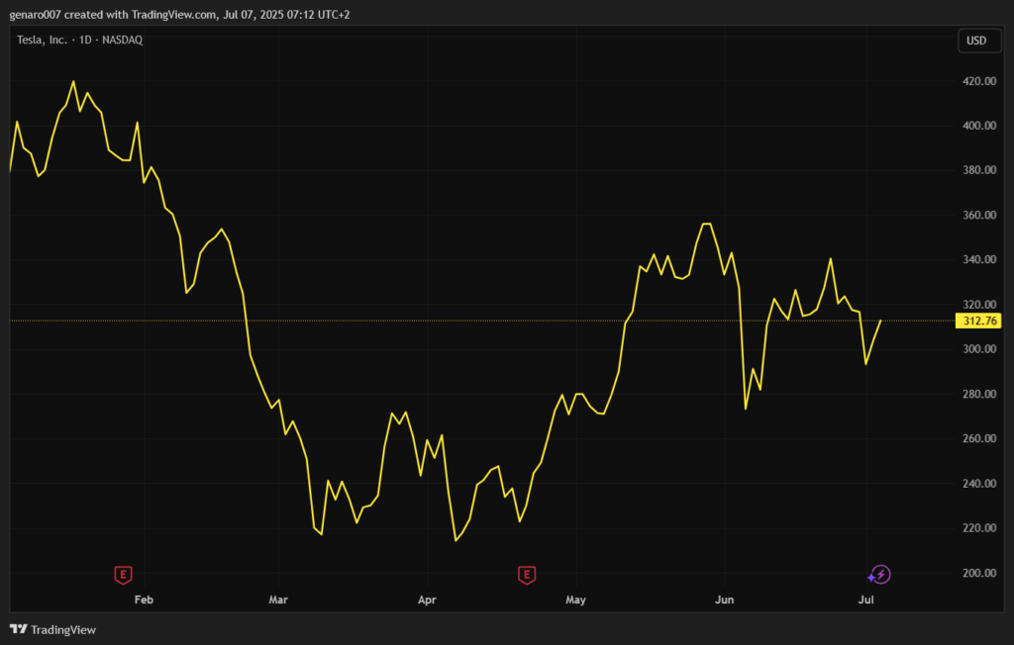Select the Jul label on time axis
1014x645 pixels.
click(x=865, y=599)
